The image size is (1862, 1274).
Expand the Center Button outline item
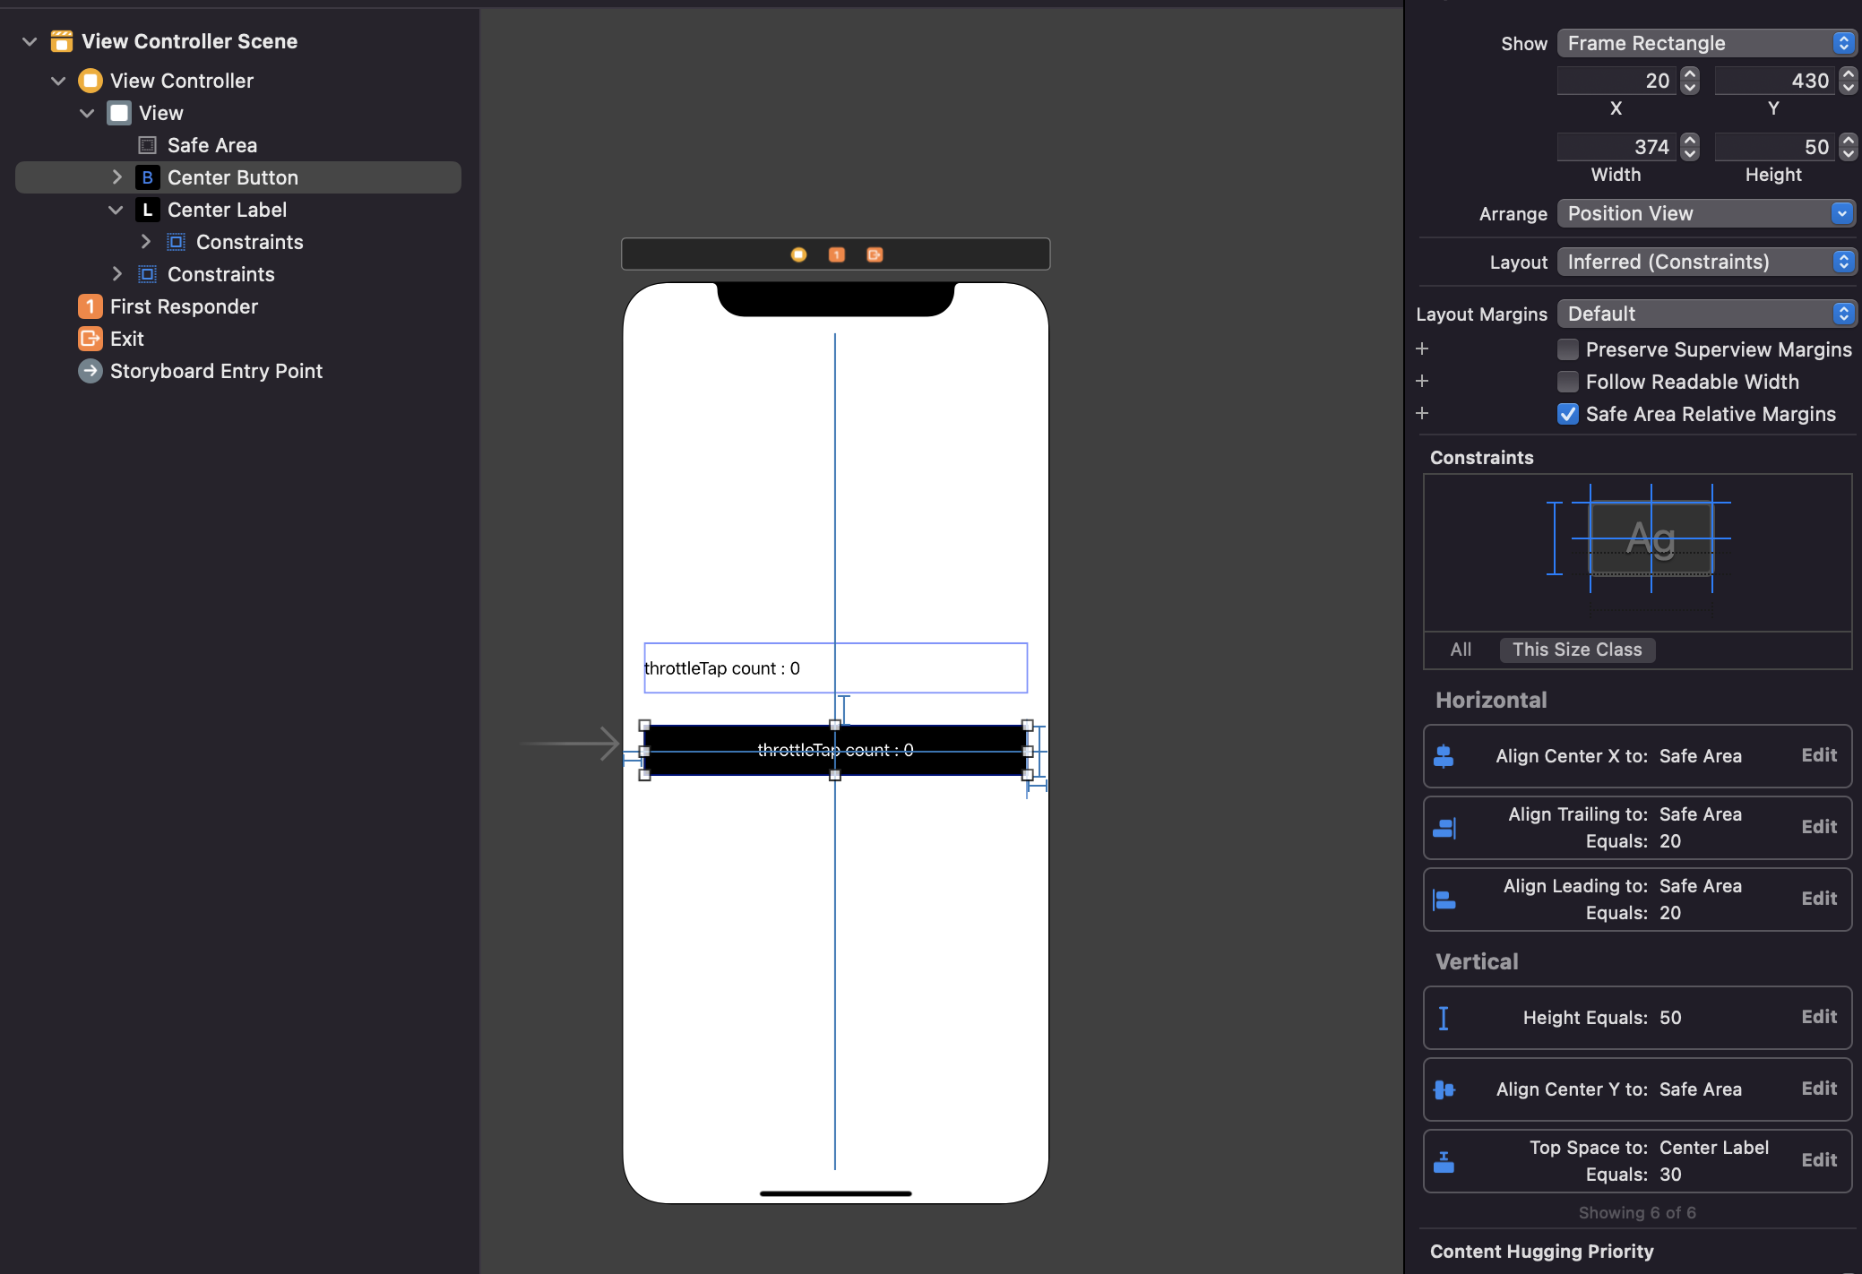[x=116, y=177]
